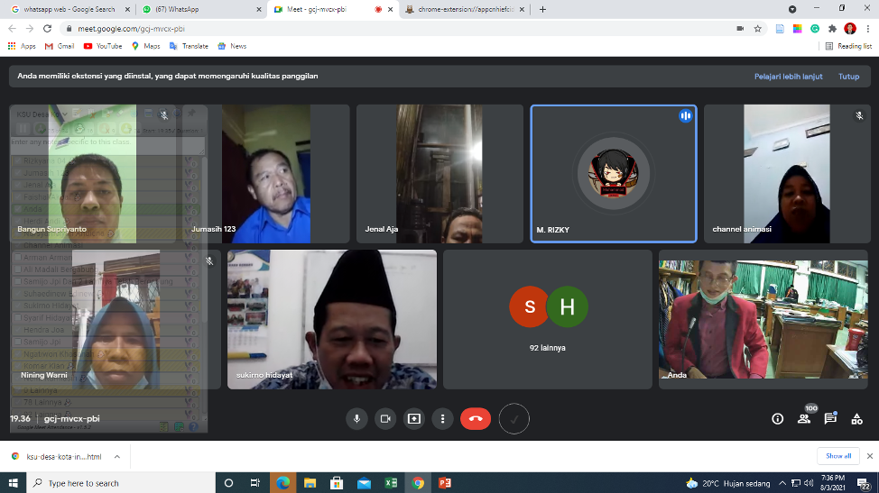Open the Translate bookmark
The width and height of the screenshot is (879, 493).
point(189,46)
